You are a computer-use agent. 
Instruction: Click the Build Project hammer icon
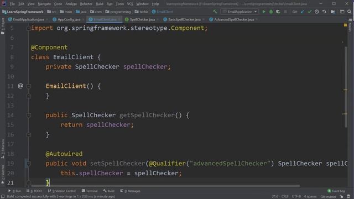click(215, 12)
